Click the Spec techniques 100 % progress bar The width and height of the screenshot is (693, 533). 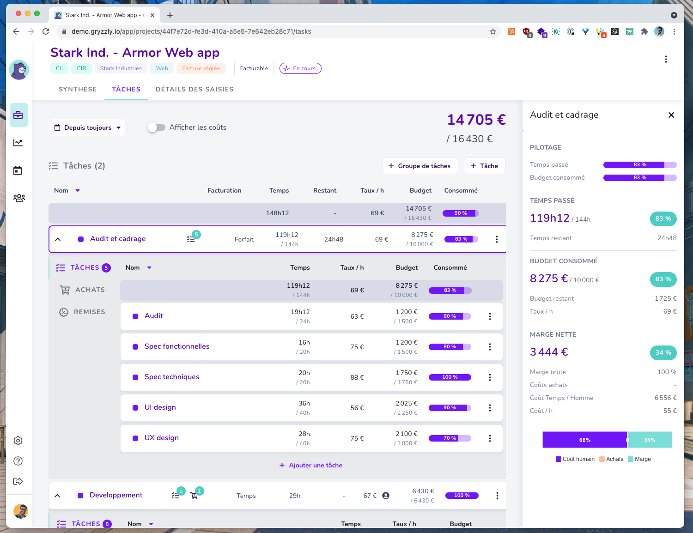pos(450,377)
